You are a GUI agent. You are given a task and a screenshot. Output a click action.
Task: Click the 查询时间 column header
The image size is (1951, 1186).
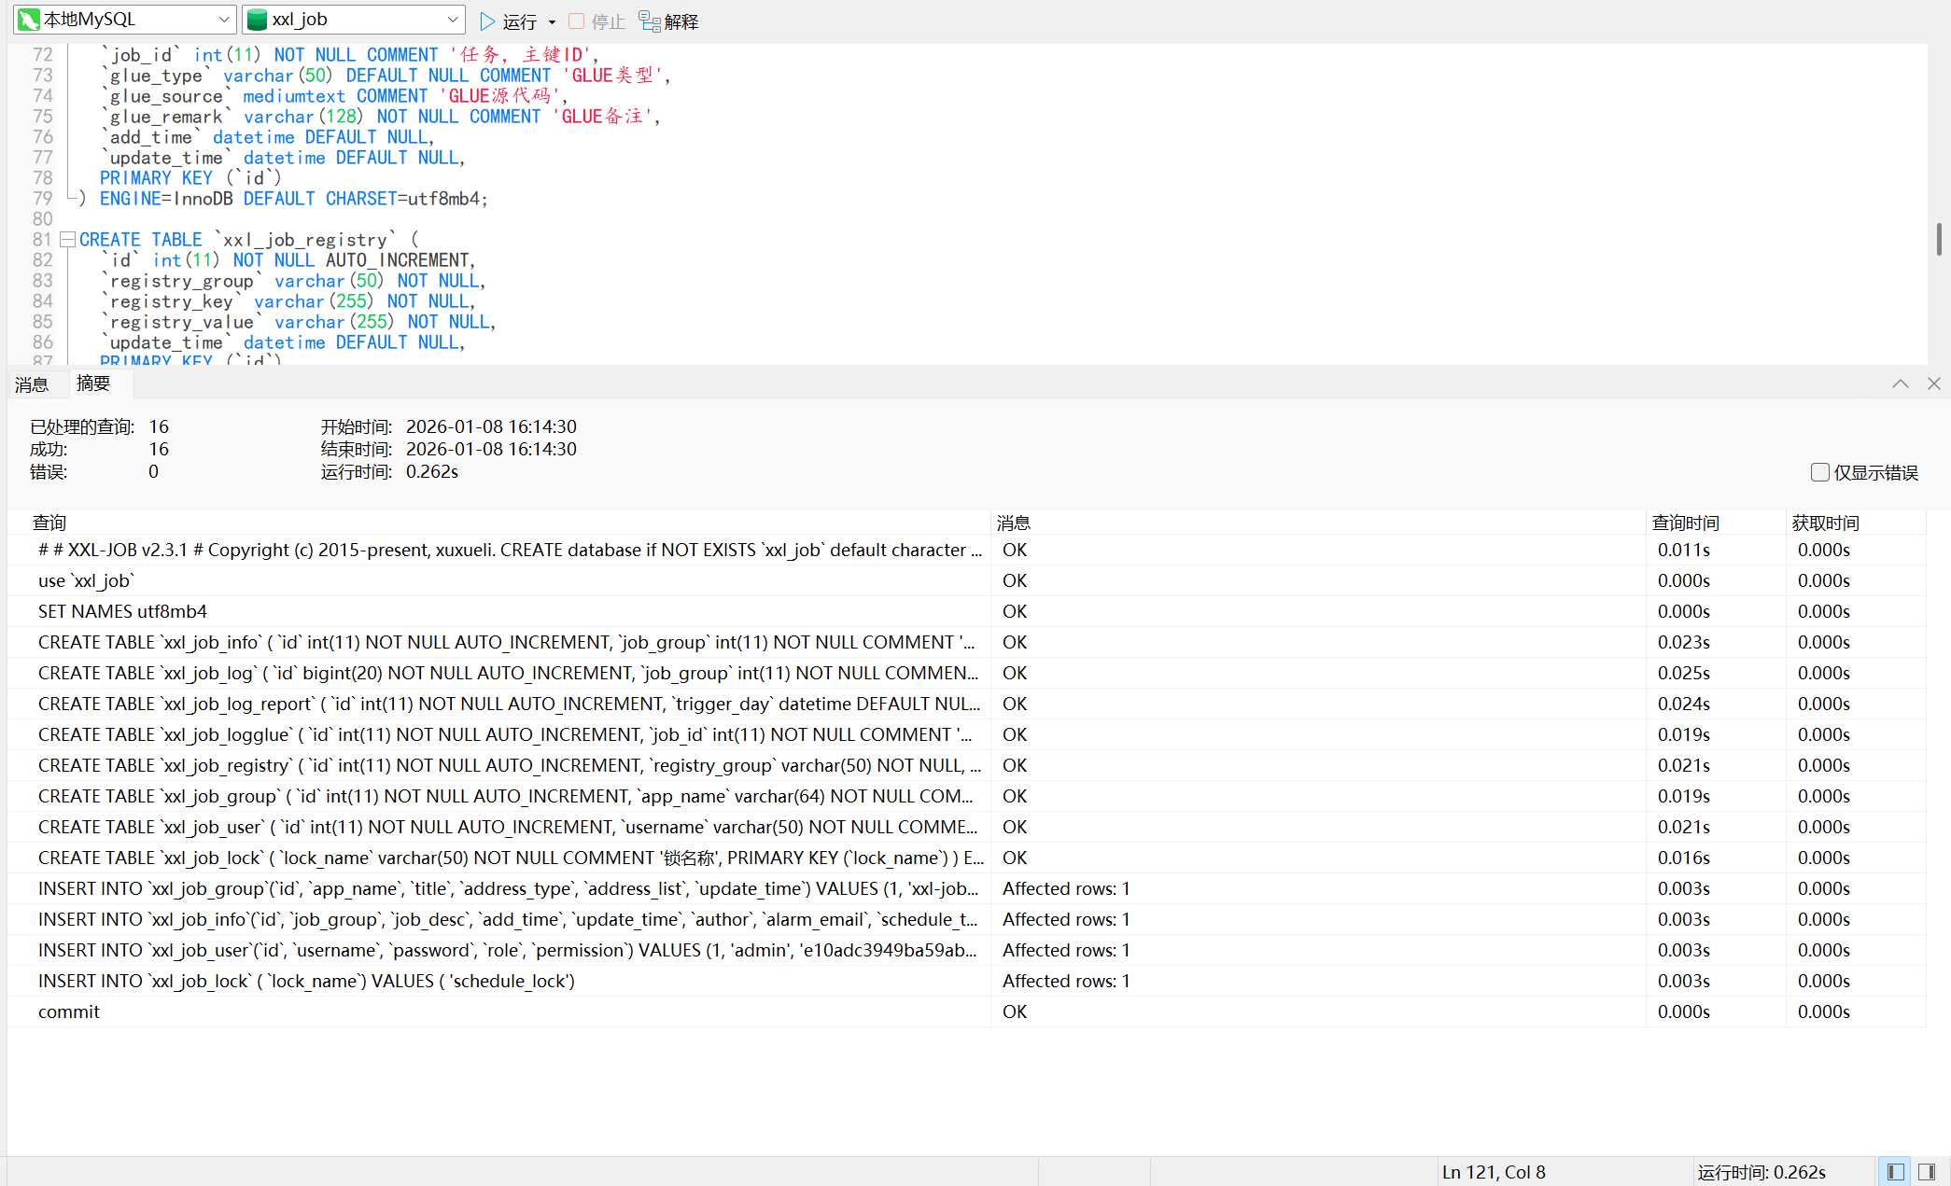pos(1685,523)
